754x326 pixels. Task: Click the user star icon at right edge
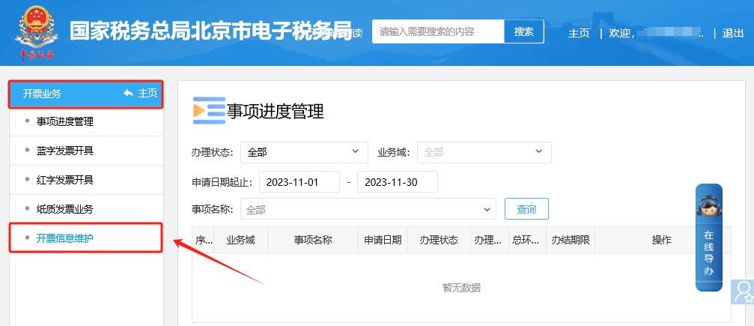point(743,292)
